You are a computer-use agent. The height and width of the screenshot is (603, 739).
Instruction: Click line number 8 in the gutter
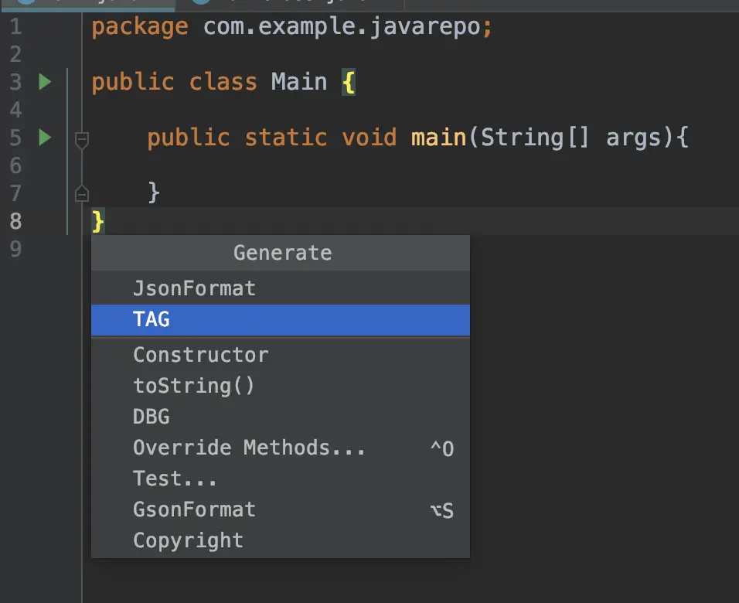tap(16, 222)
